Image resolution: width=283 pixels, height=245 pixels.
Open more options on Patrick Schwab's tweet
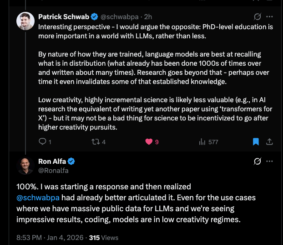coord(270,17)
